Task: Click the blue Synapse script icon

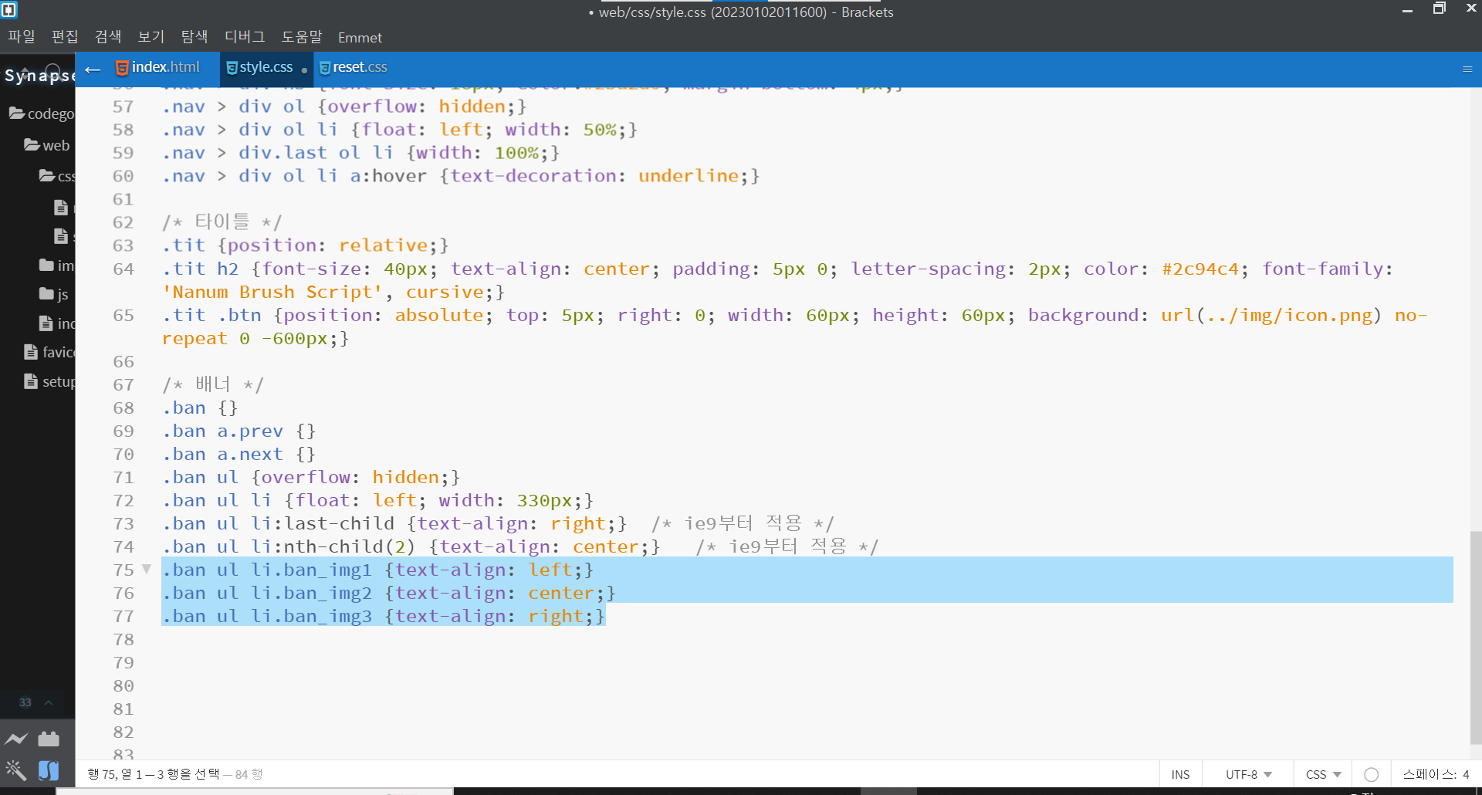Action: pos(49,770)
